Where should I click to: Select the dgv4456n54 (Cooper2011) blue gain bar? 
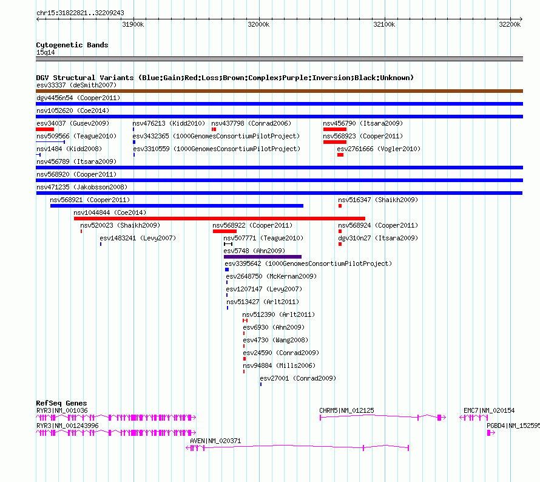279,104
